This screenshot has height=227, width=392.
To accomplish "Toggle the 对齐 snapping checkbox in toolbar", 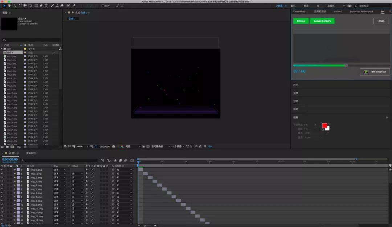I will [103, 6].
